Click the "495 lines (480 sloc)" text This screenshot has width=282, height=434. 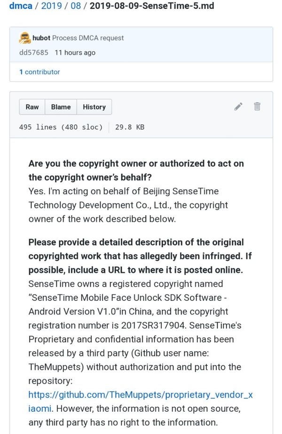[x=61, y=127]
